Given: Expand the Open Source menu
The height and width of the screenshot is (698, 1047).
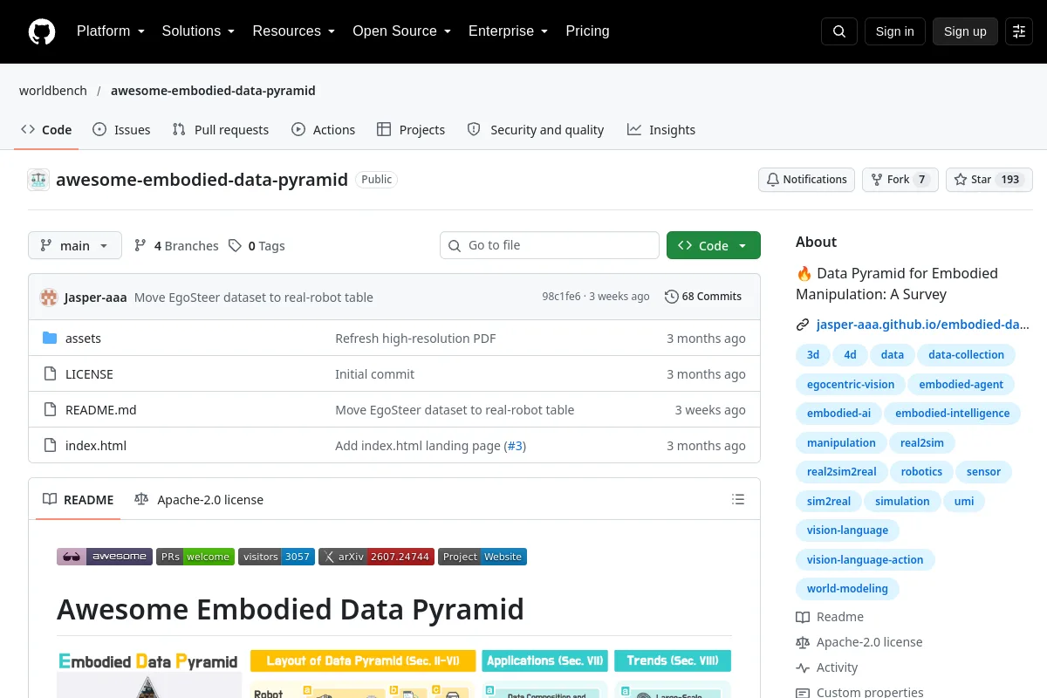Looking at the screenshot, I should click(401, 31).
